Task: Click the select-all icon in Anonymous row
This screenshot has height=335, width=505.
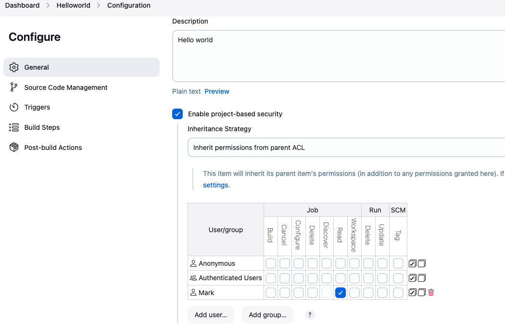Action: click(x=412, y=263)
